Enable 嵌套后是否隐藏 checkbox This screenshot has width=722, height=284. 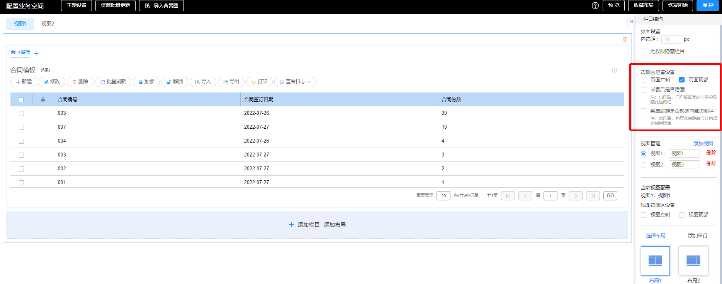click(x=644, y=89)
